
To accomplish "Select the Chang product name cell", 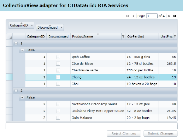I will coord(98,77).
